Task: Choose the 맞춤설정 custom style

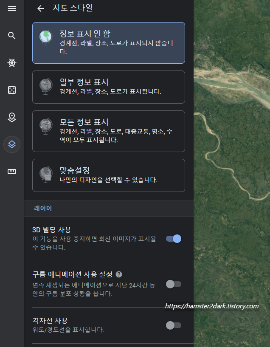Action: coord(109,175)
